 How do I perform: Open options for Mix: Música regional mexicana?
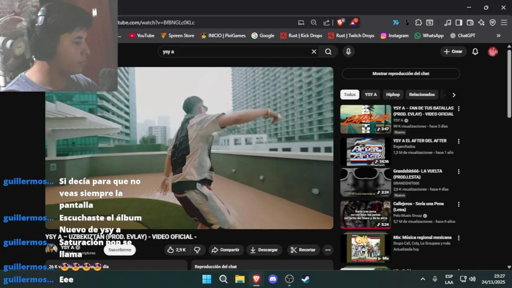459,238
